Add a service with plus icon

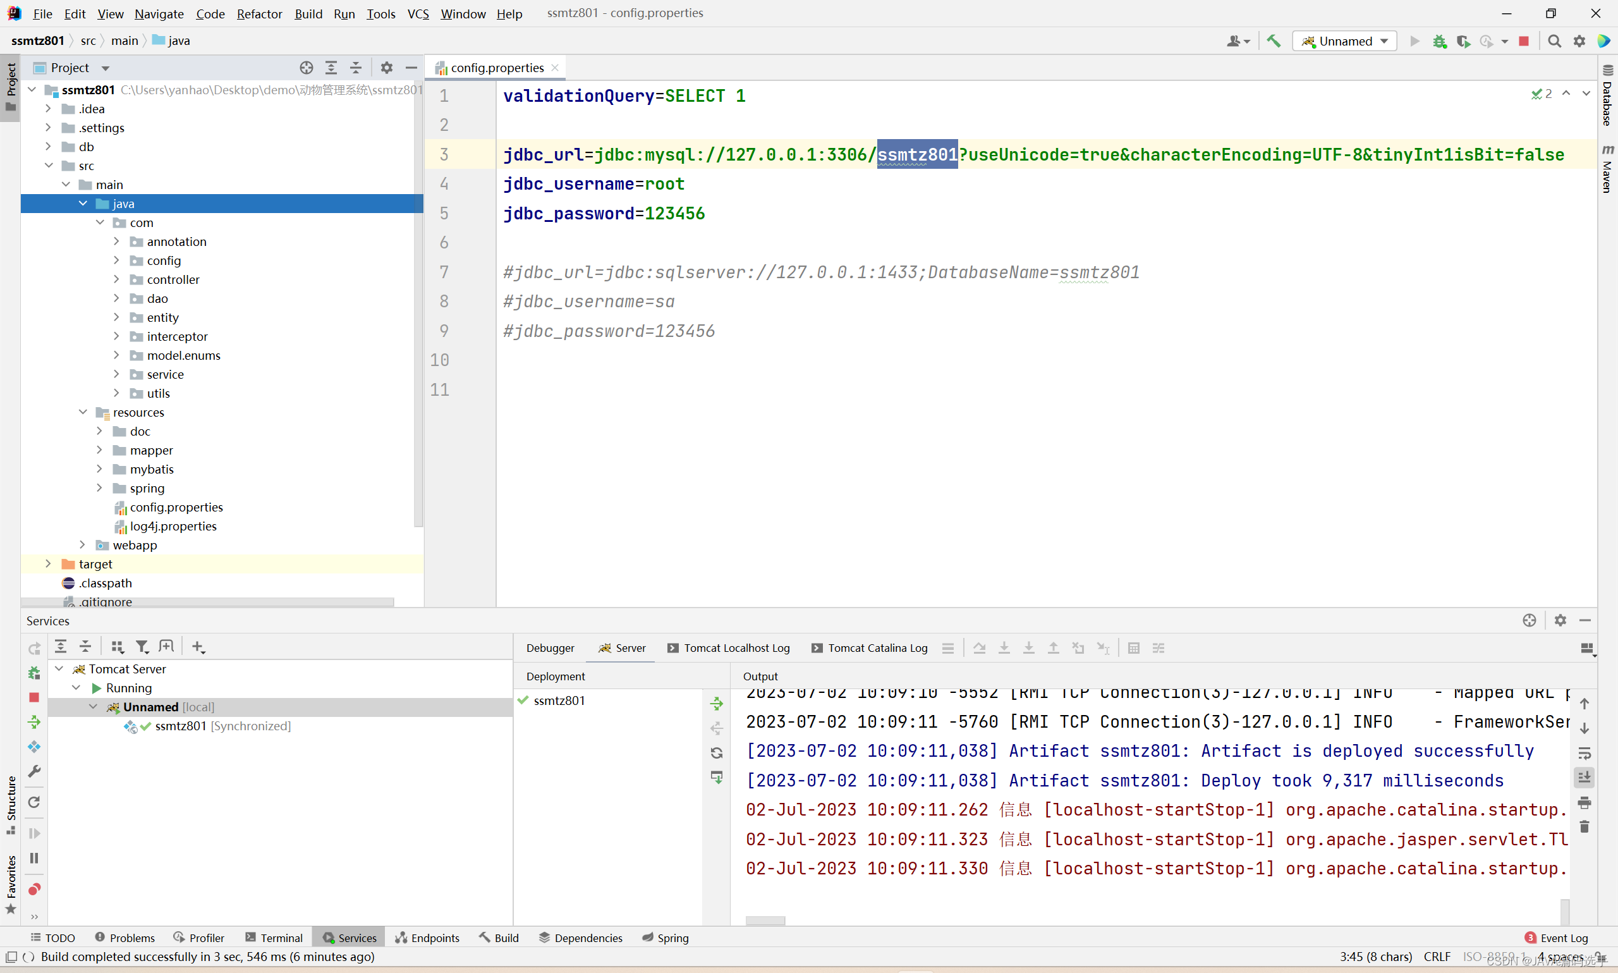point(198,647)
